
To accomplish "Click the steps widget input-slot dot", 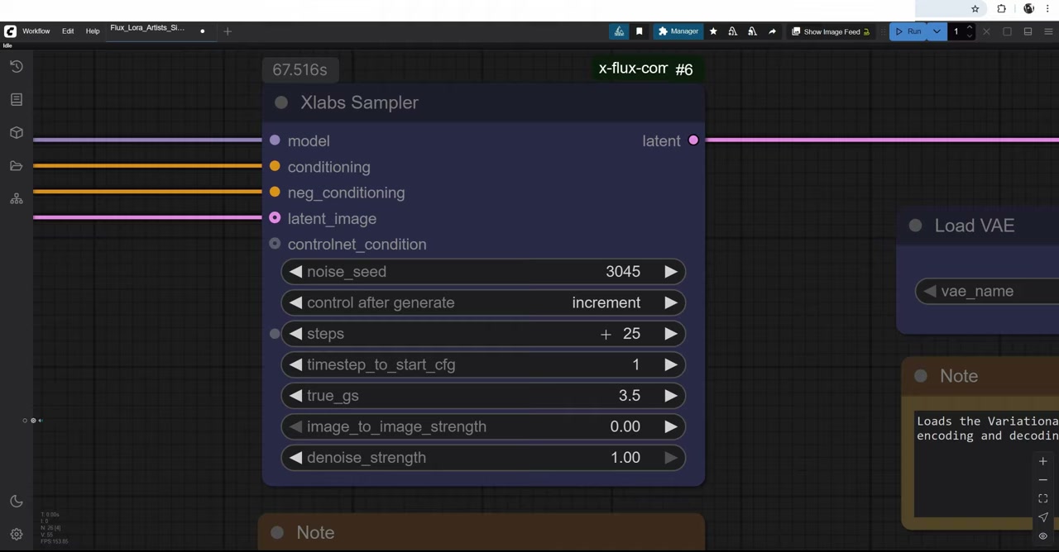I will point(275,334).
